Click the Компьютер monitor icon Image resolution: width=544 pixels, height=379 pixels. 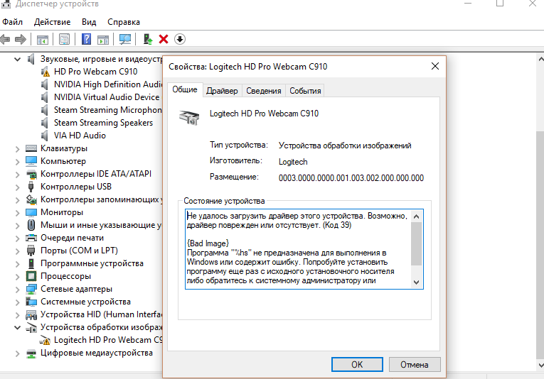coord(31,161)
